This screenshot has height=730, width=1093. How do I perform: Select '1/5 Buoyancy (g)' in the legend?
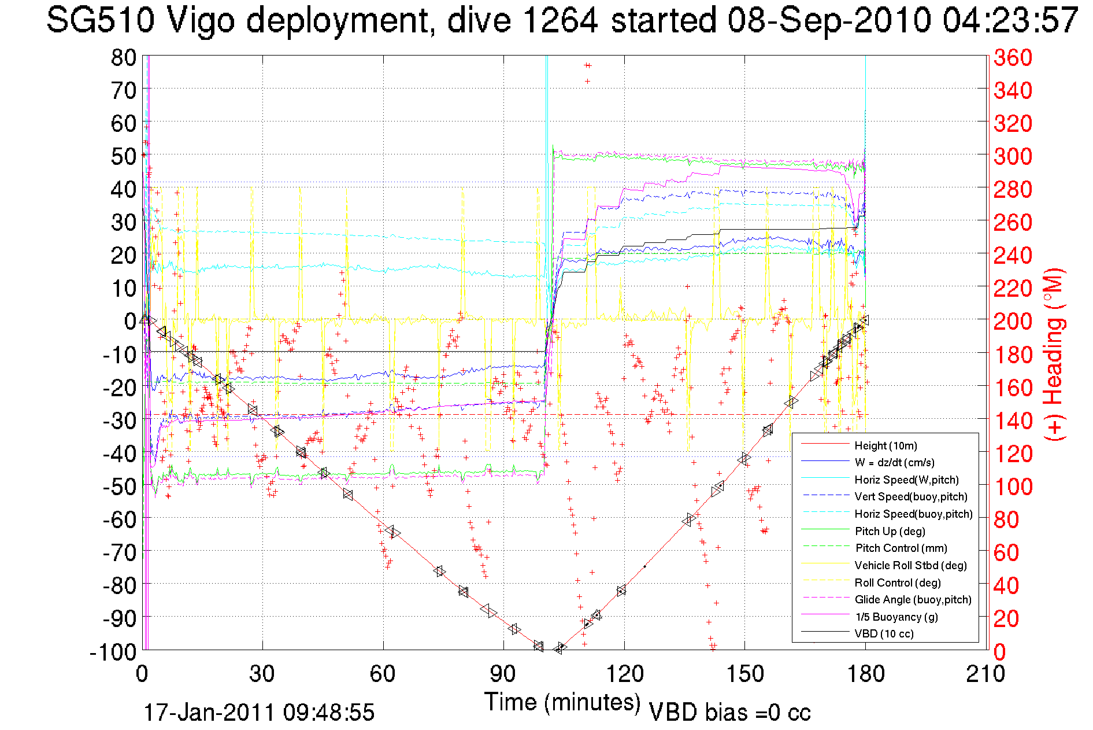[896, 617]
